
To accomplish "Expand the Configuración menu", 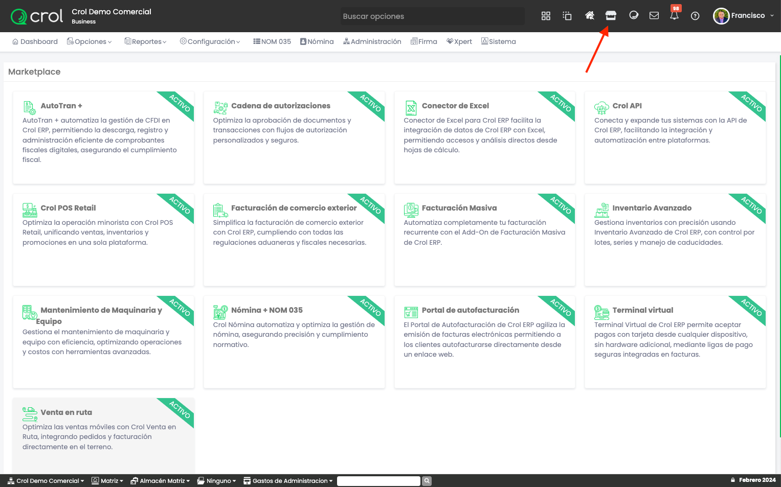I will tap(210, 41).
